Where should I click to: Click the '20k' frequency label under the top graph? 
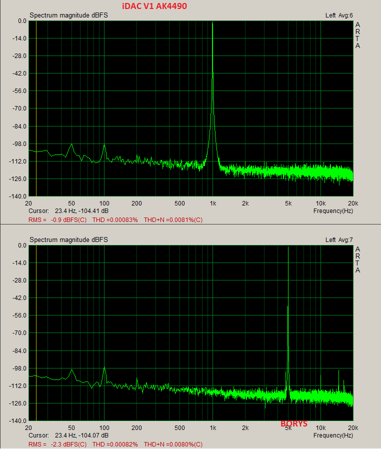353,203
